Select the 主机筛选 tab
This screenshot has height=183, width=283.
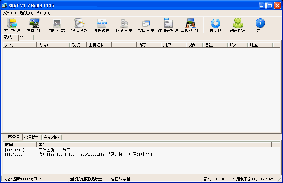(x=52, y=137)
